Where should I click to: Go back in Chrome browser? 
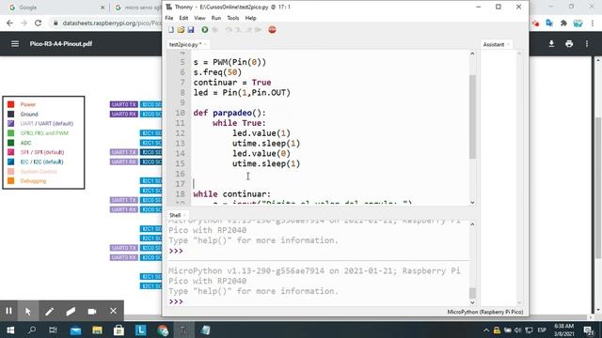10,23
